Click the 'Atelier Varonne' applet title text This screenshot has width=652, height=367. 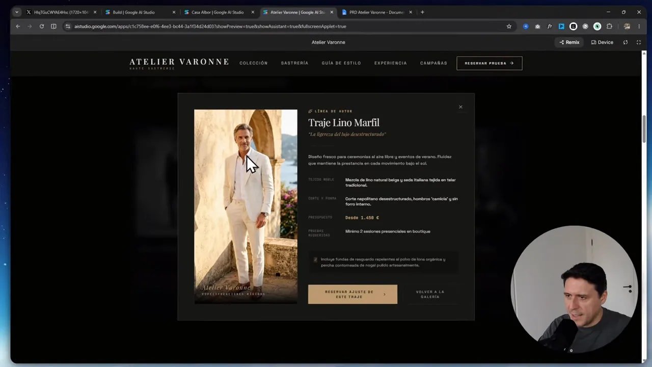329,42
